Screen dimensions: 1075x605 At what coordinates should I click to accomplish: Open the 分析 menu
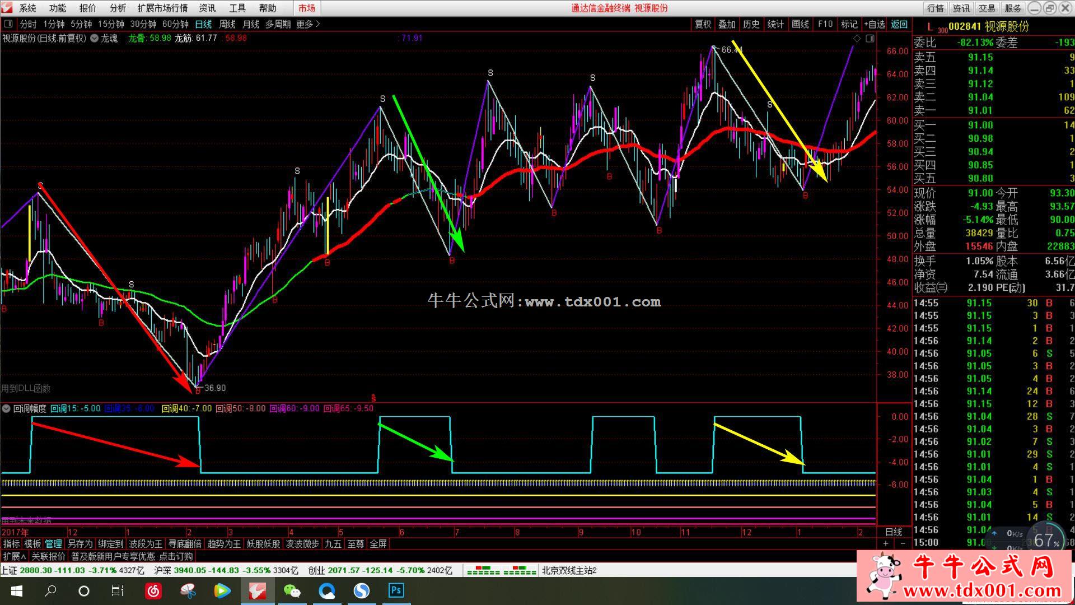[x=118, y=8]
